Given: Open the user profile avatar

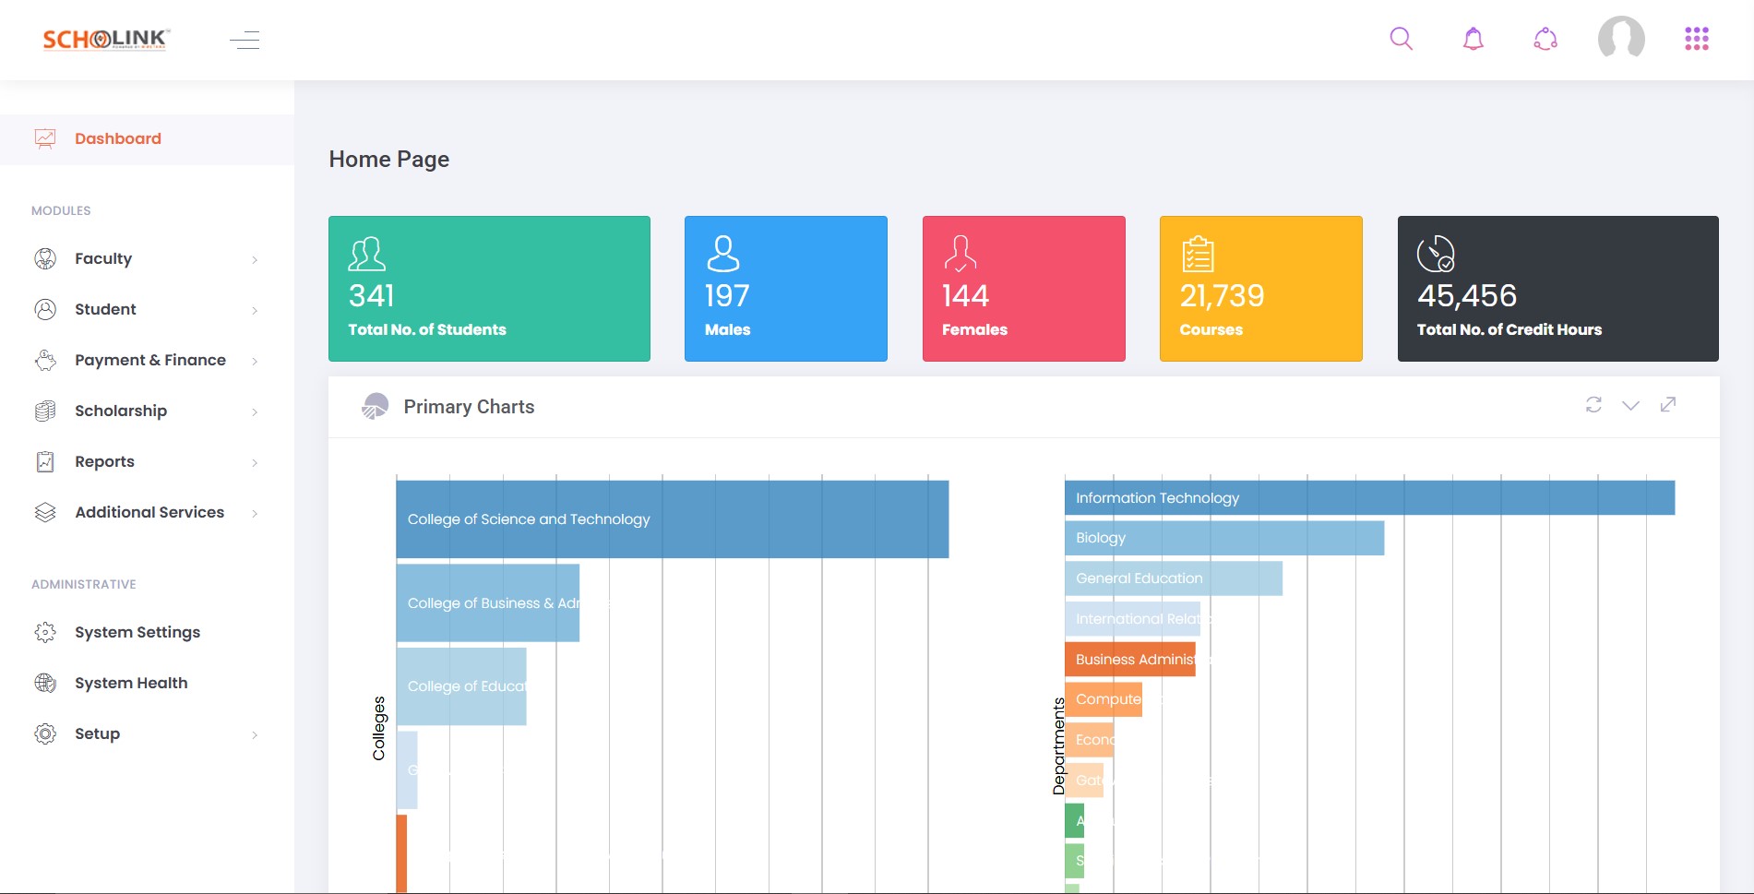Looking at the screenshot, I should pyautogui.click(x=1622, y=39).
